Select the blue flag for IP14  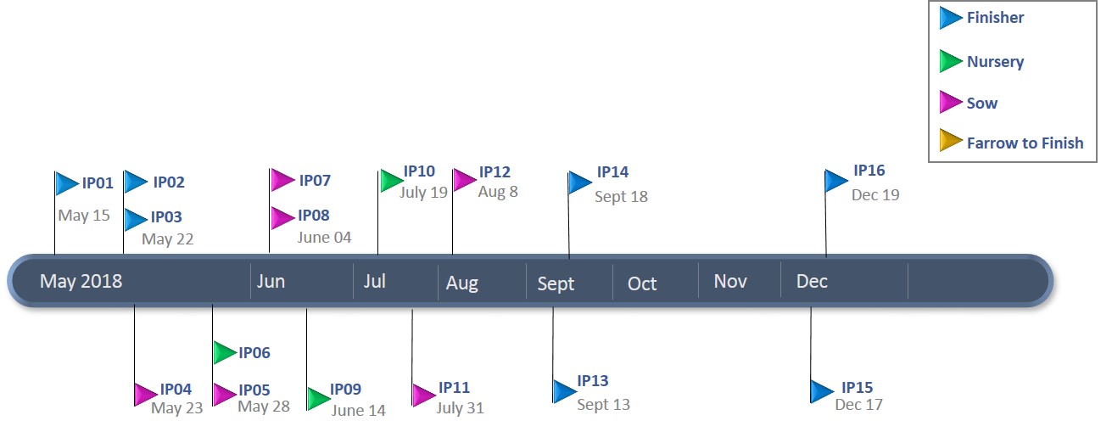click(x=579, y=182)
